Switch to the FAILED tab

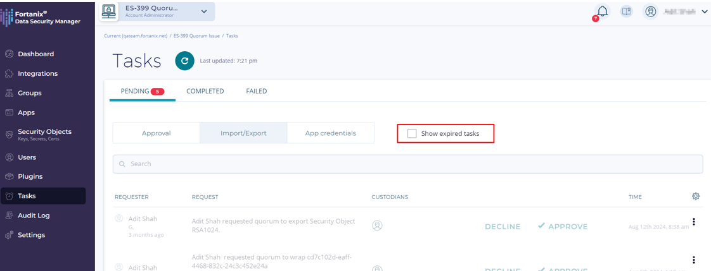click(256, 91)
